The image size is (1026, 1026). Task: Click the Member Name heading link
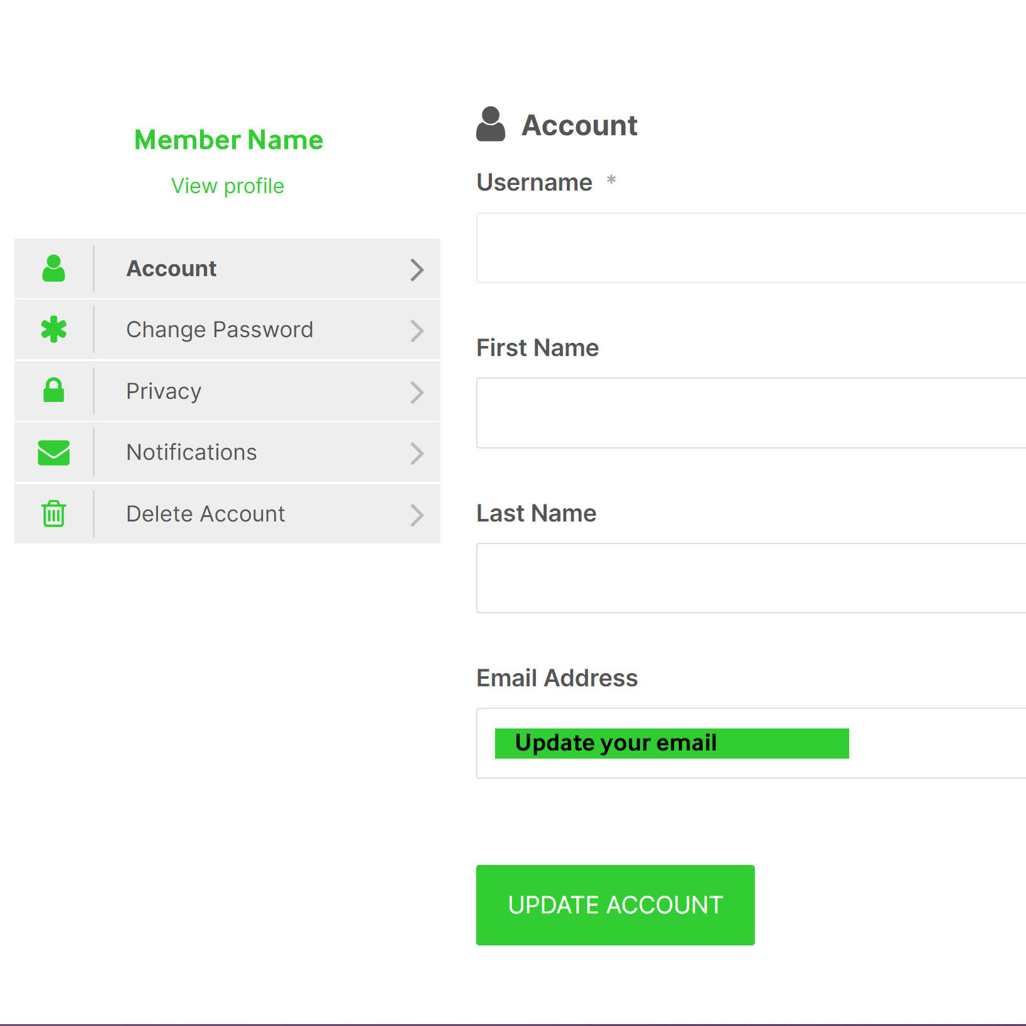pyautogui.click(x=228, y=140)
